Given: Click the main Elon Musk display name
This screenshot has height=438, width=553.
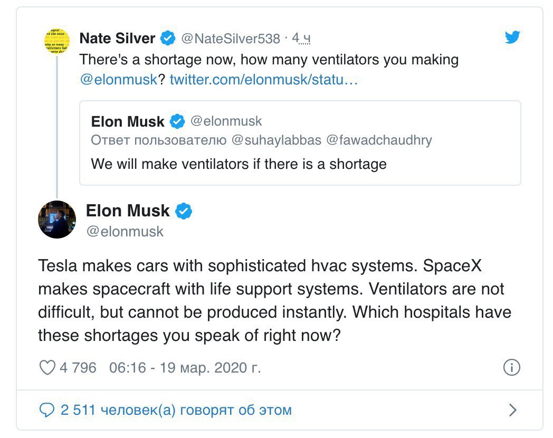Looking at the screenshot, I should 128,211.
